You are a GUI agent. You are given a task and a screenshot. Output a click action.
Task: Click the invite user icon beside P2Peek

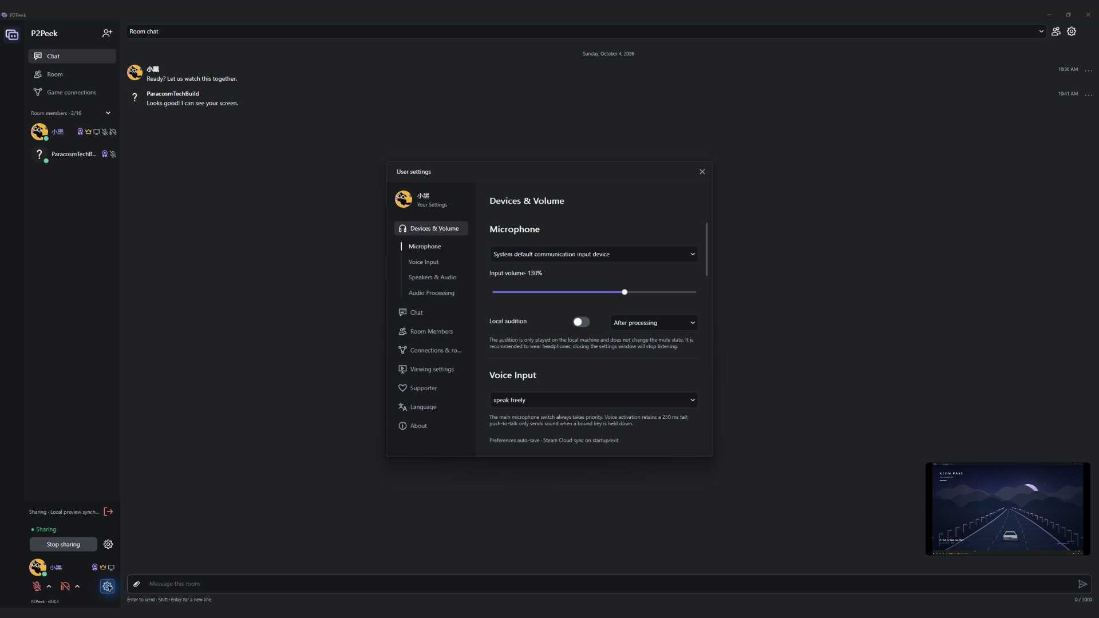pos(107,33)
